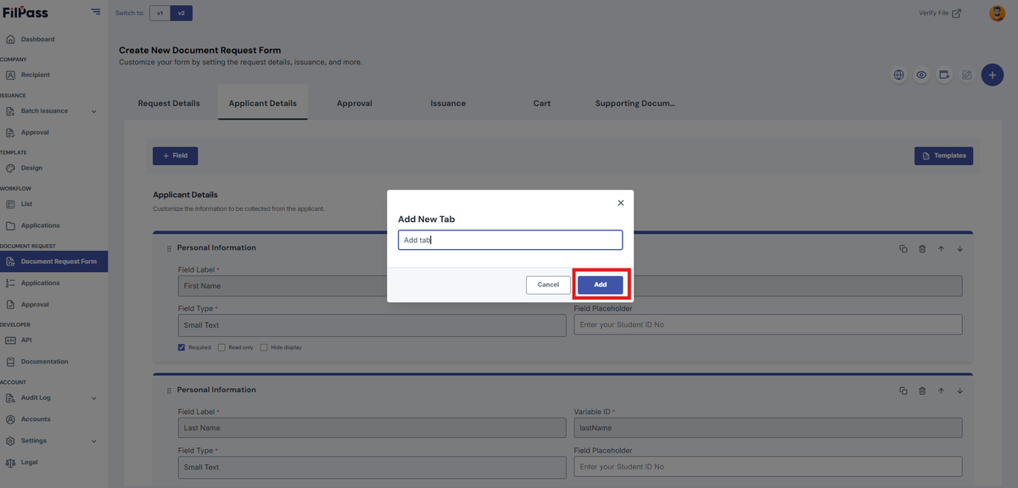The image size is (1018, 488).
Task: Move the First Name card up
Action: (941, 249)
